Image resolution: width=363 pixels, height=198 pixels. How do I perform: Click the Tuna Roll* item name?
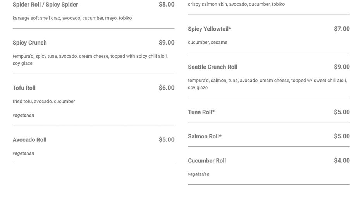pyautogui.click(x=201, y=112)
